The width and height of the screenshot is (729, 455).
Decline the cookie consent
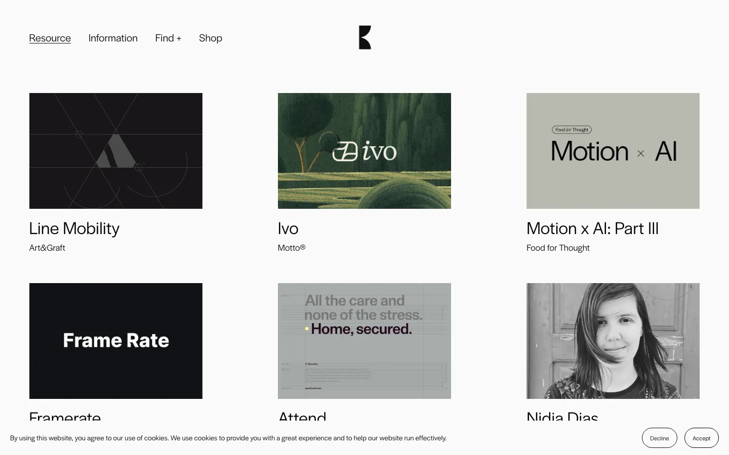[x=659, y=438]
